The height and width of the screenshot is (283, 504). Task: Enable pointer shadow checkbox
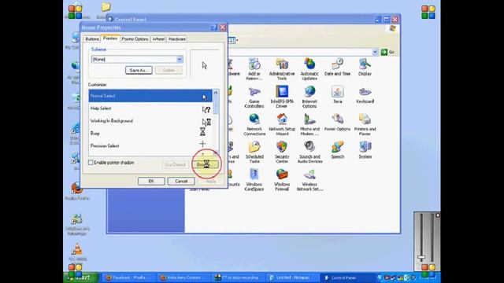[91, 163]
